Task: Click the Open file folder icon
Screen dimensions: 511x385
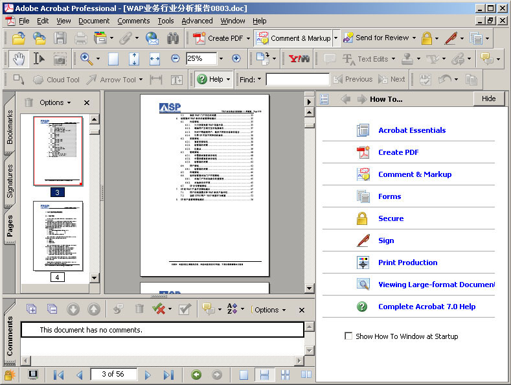Action: [x=19, y=38]
